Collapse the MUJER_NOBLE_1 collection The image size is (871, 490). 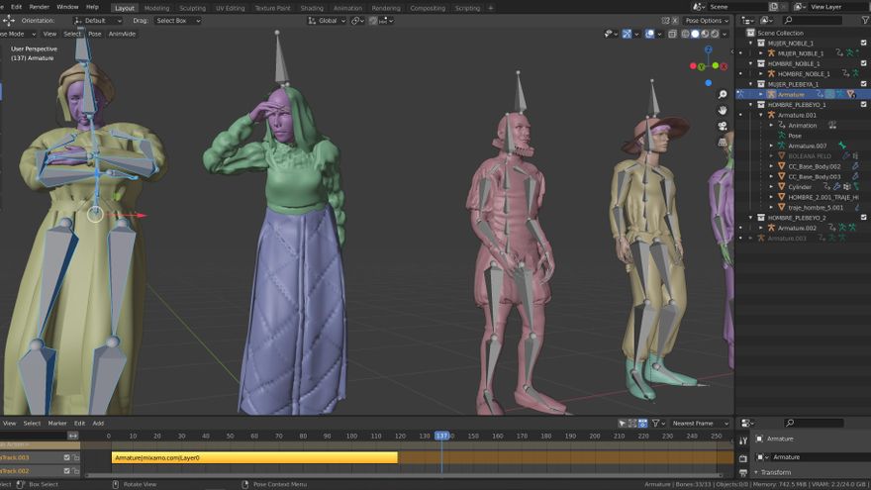point(751,43)
